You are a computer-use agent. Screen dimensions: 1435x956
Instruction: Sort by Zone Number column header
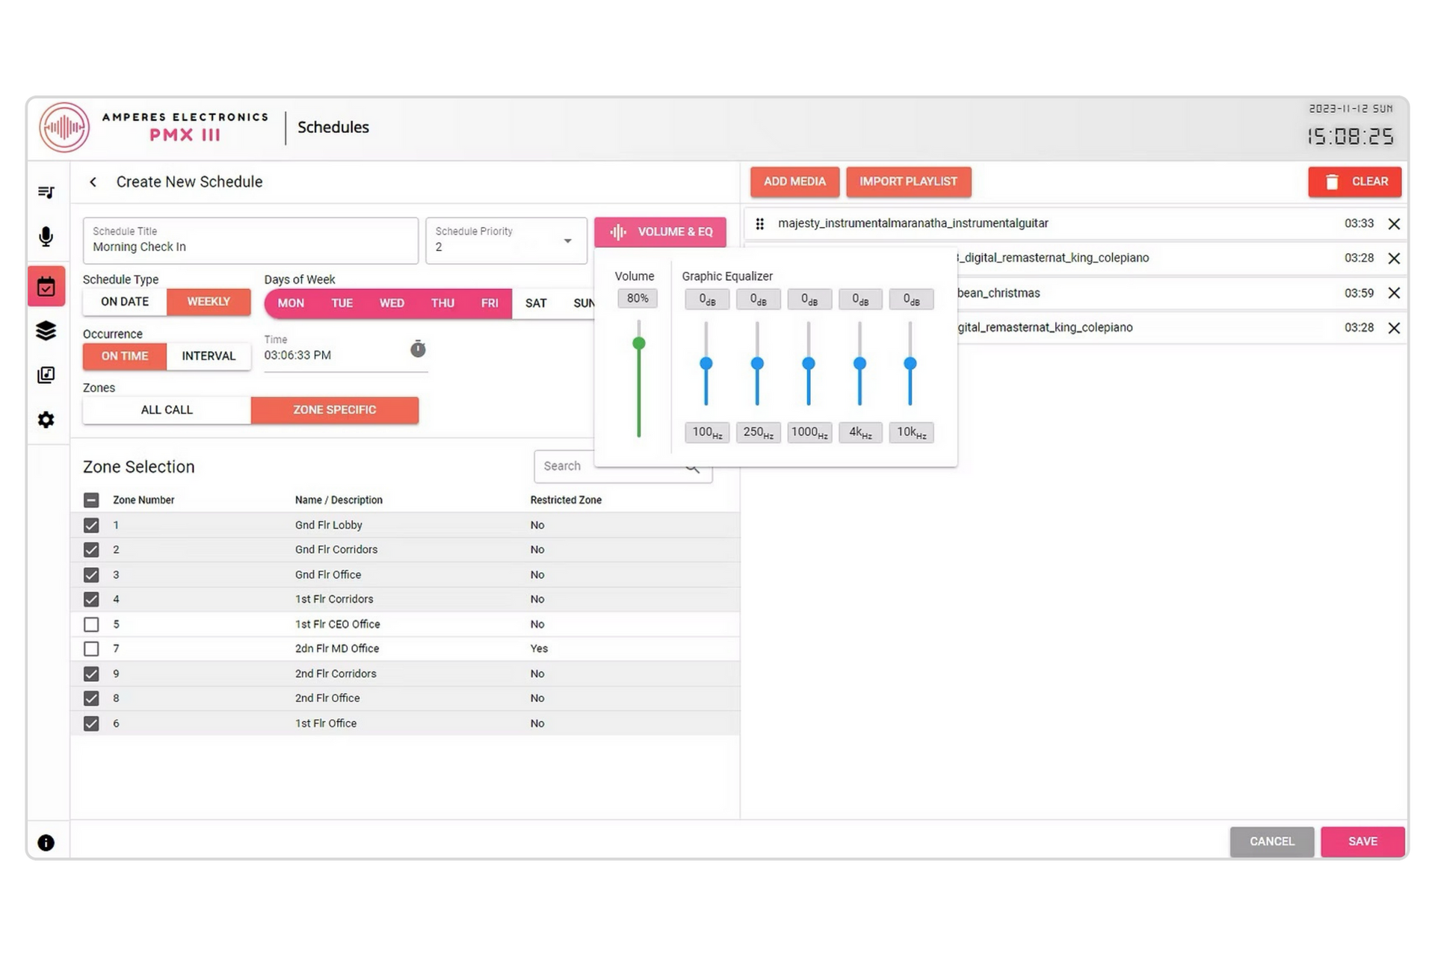(x=143, y=500)
